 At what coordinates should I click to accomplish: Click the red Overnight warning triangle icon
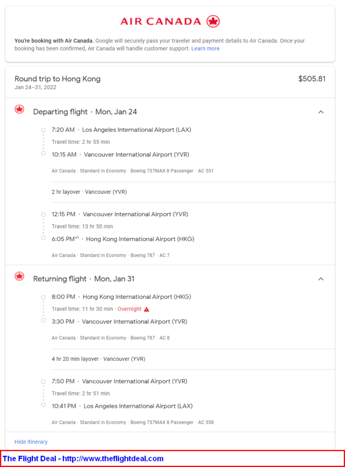(147, 309)
